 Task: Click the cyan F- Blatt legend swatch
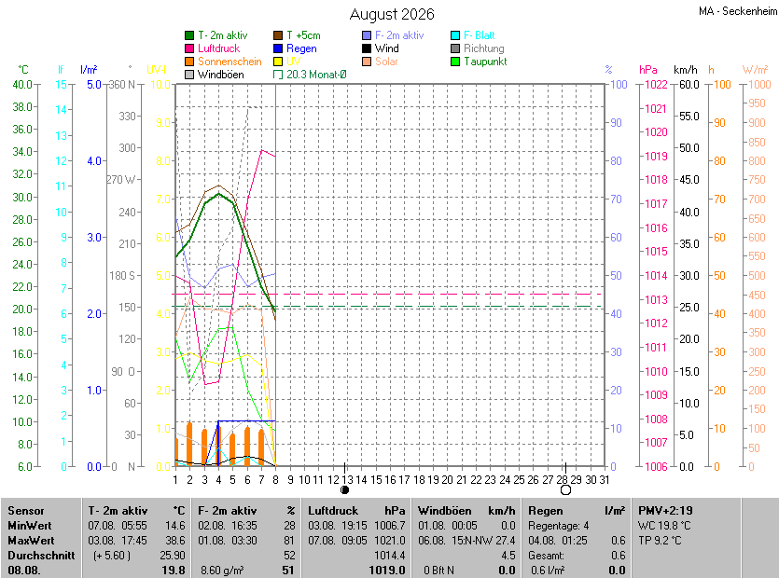click(455, 35)
